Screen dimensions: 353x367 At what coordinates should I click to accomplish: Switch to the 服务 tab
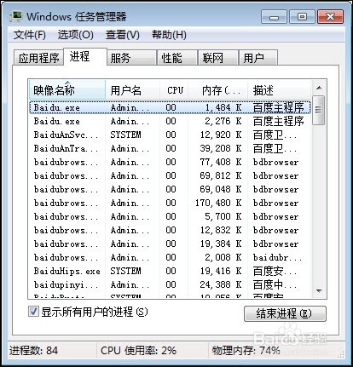(x=132, y=58)
